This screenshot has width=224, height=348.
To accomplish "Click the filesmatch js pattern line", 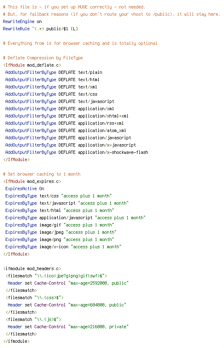I will pyautogui.click(x=33, y=319).
